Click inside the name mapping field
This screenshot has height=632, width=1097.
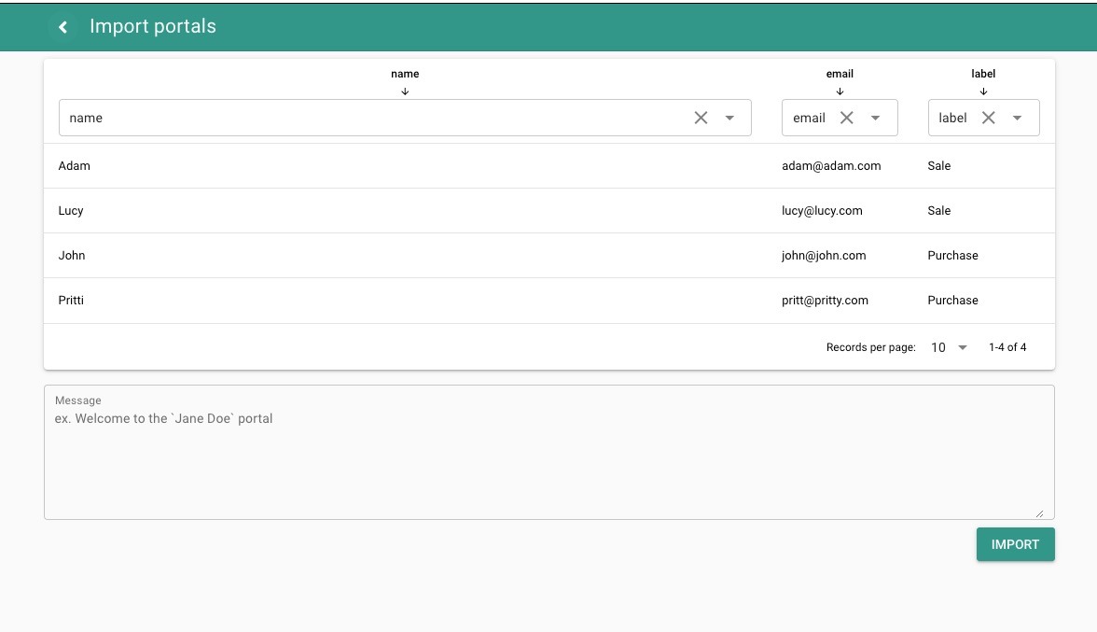click(x=373, y=118)
